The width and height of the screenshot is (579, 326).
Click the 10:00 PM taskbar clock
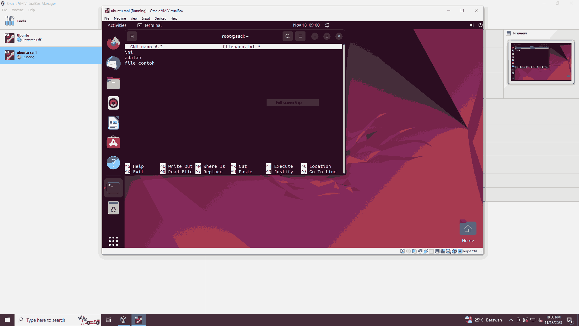(x=553, y=320)
